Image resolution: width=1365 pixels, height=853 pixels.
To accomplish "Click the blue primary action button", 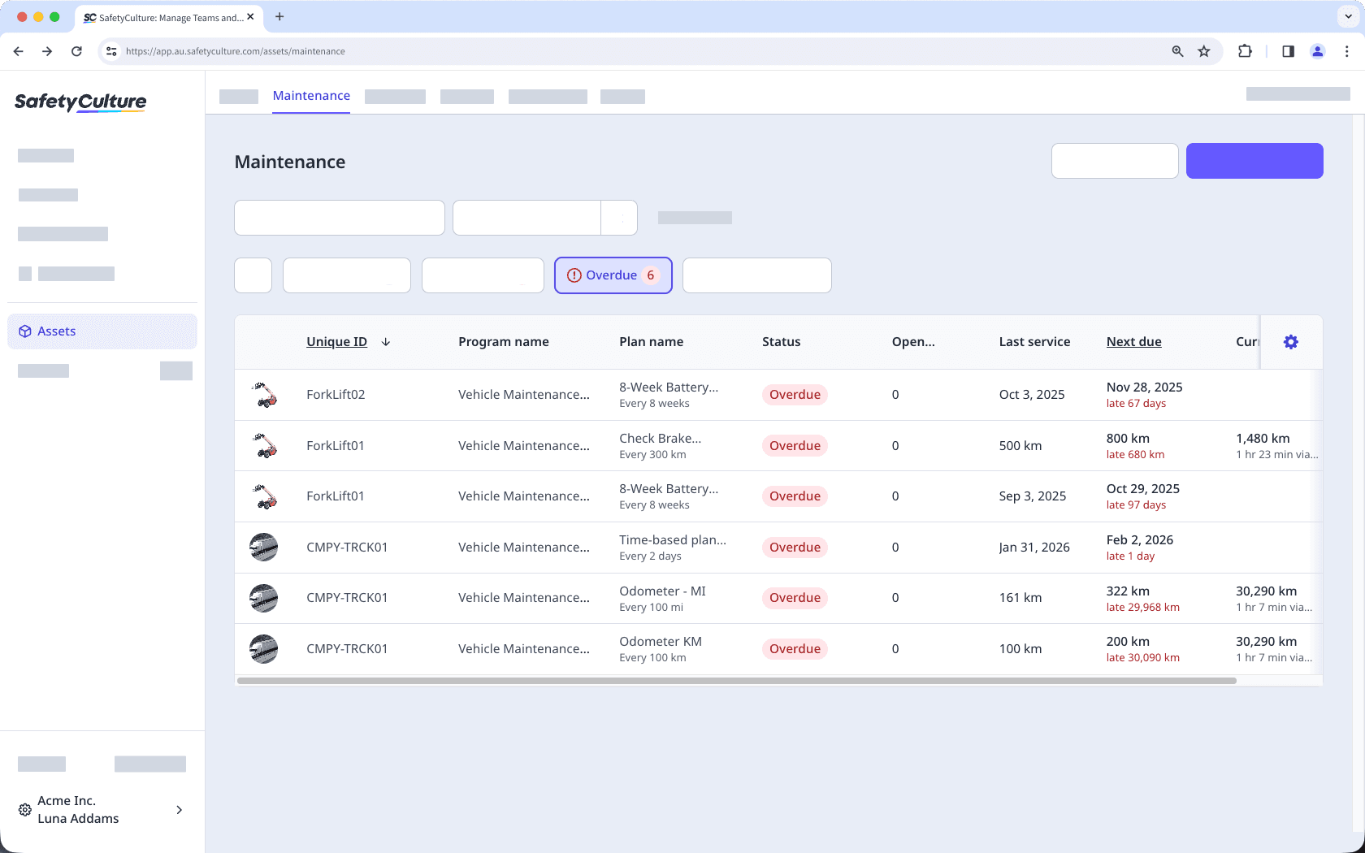I will 1254,160.
